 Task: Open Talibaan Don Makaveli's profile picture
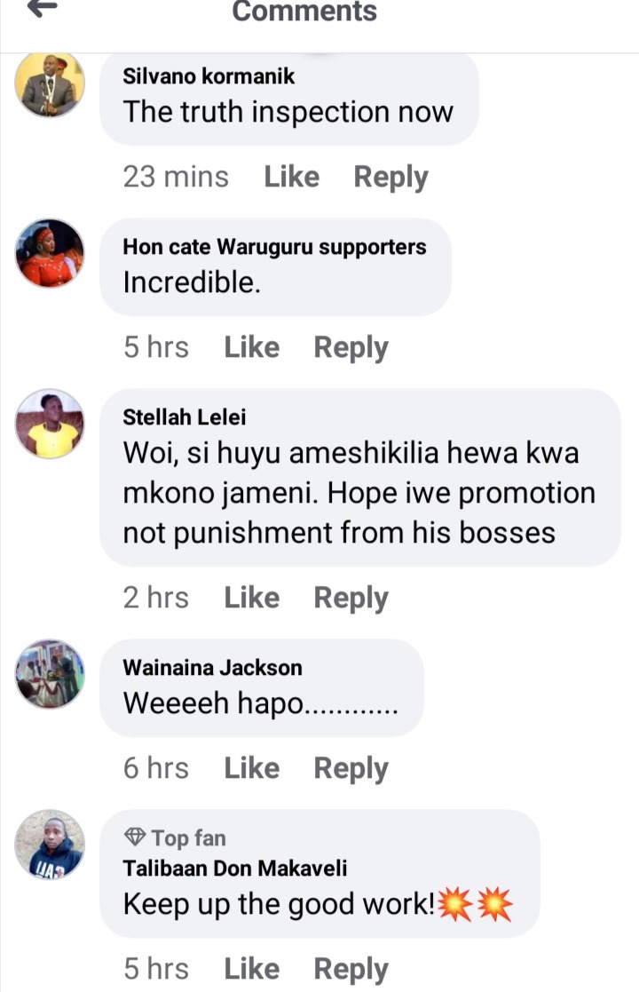click(50, 844)
